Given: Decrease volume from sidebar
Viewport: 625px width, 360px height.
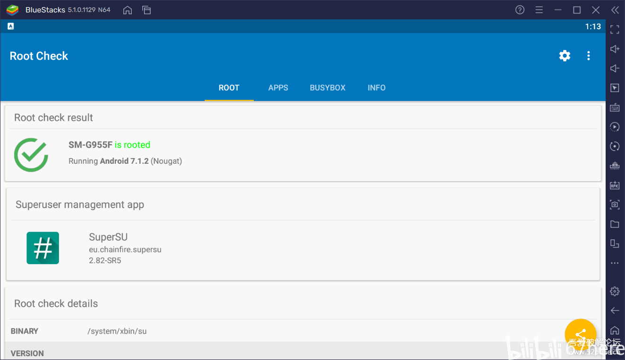Looking at the screenshot, I should [615, 68].
